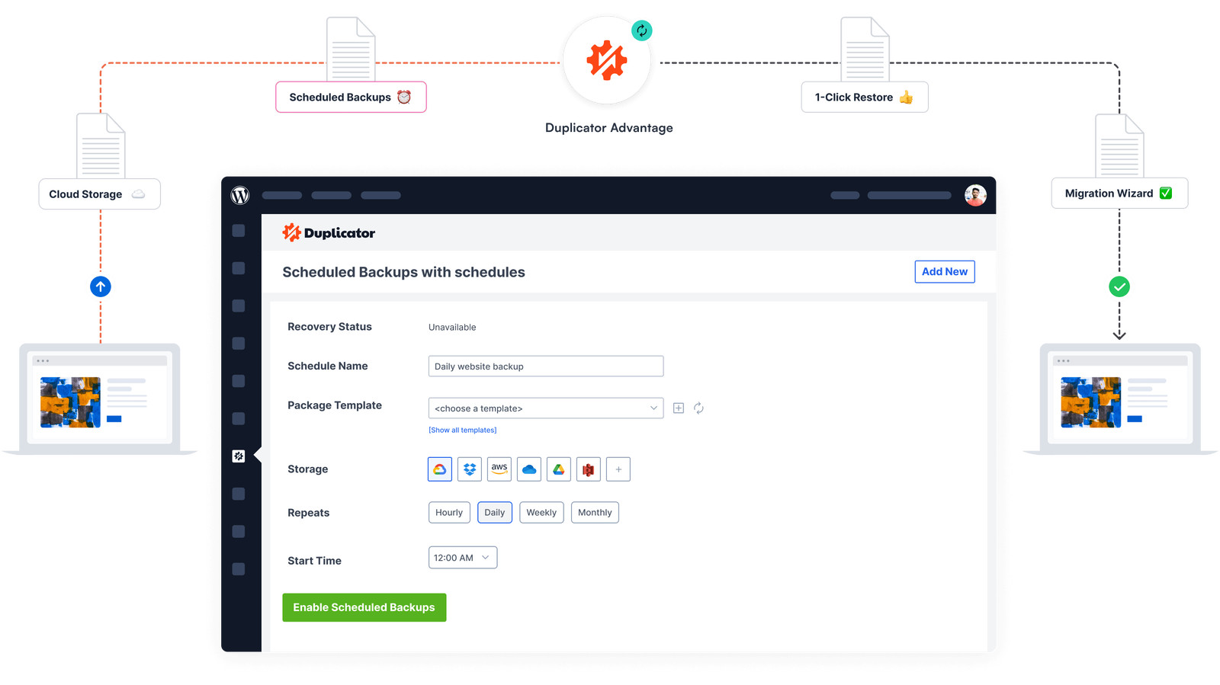The image size is (1220, 685).
Task: Set repeats to Hourly
Action: 449,513
